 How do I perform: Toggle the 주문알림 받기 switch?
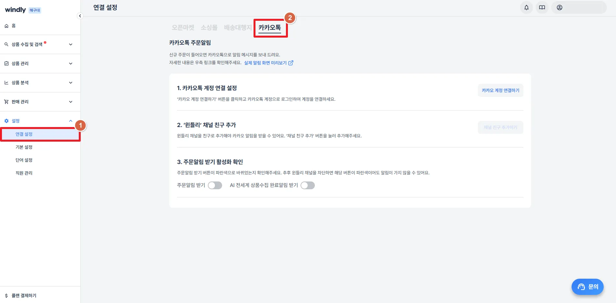click(x=215, y=185)
